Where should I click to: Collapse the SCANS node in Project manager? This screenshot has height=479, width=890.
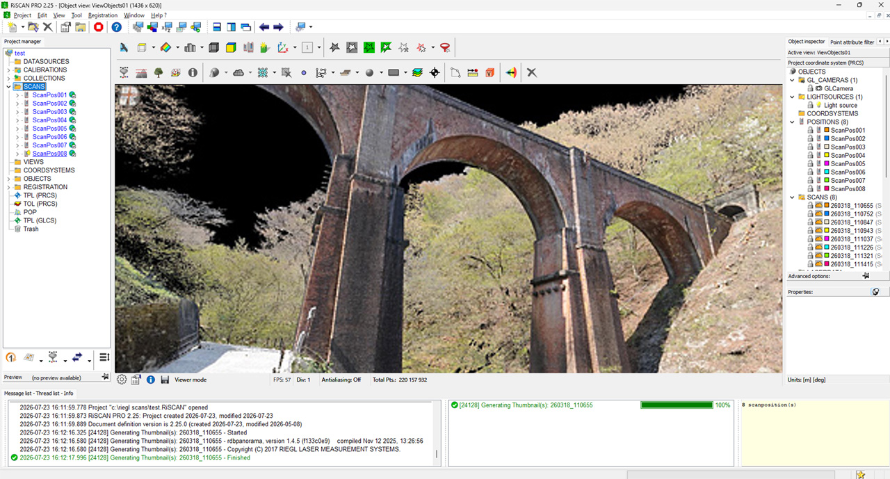(x=9, y=87)
